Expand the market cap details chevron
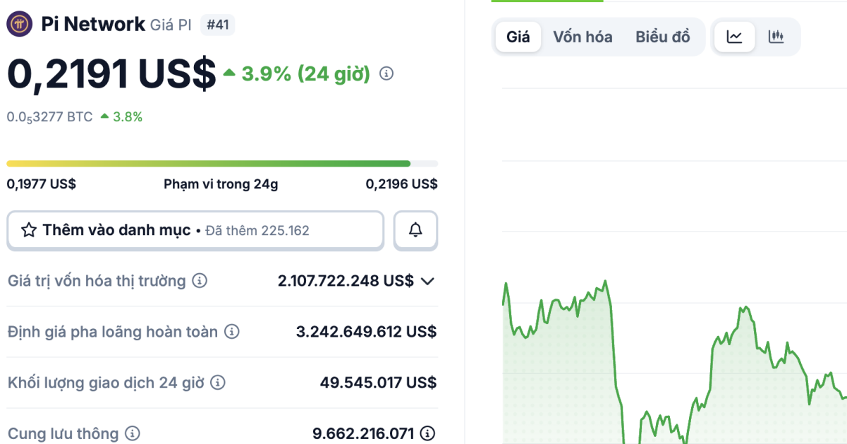Image resolution: width=847 pixels, height=444 pixels. (429, 281)
